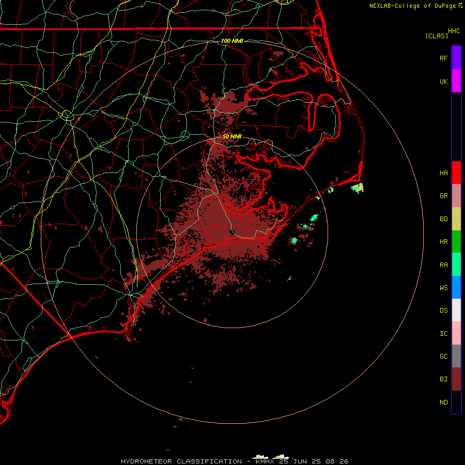Click the blue WS legend swatch
Viewport: 465px width, 465px height.
(456, 287)
